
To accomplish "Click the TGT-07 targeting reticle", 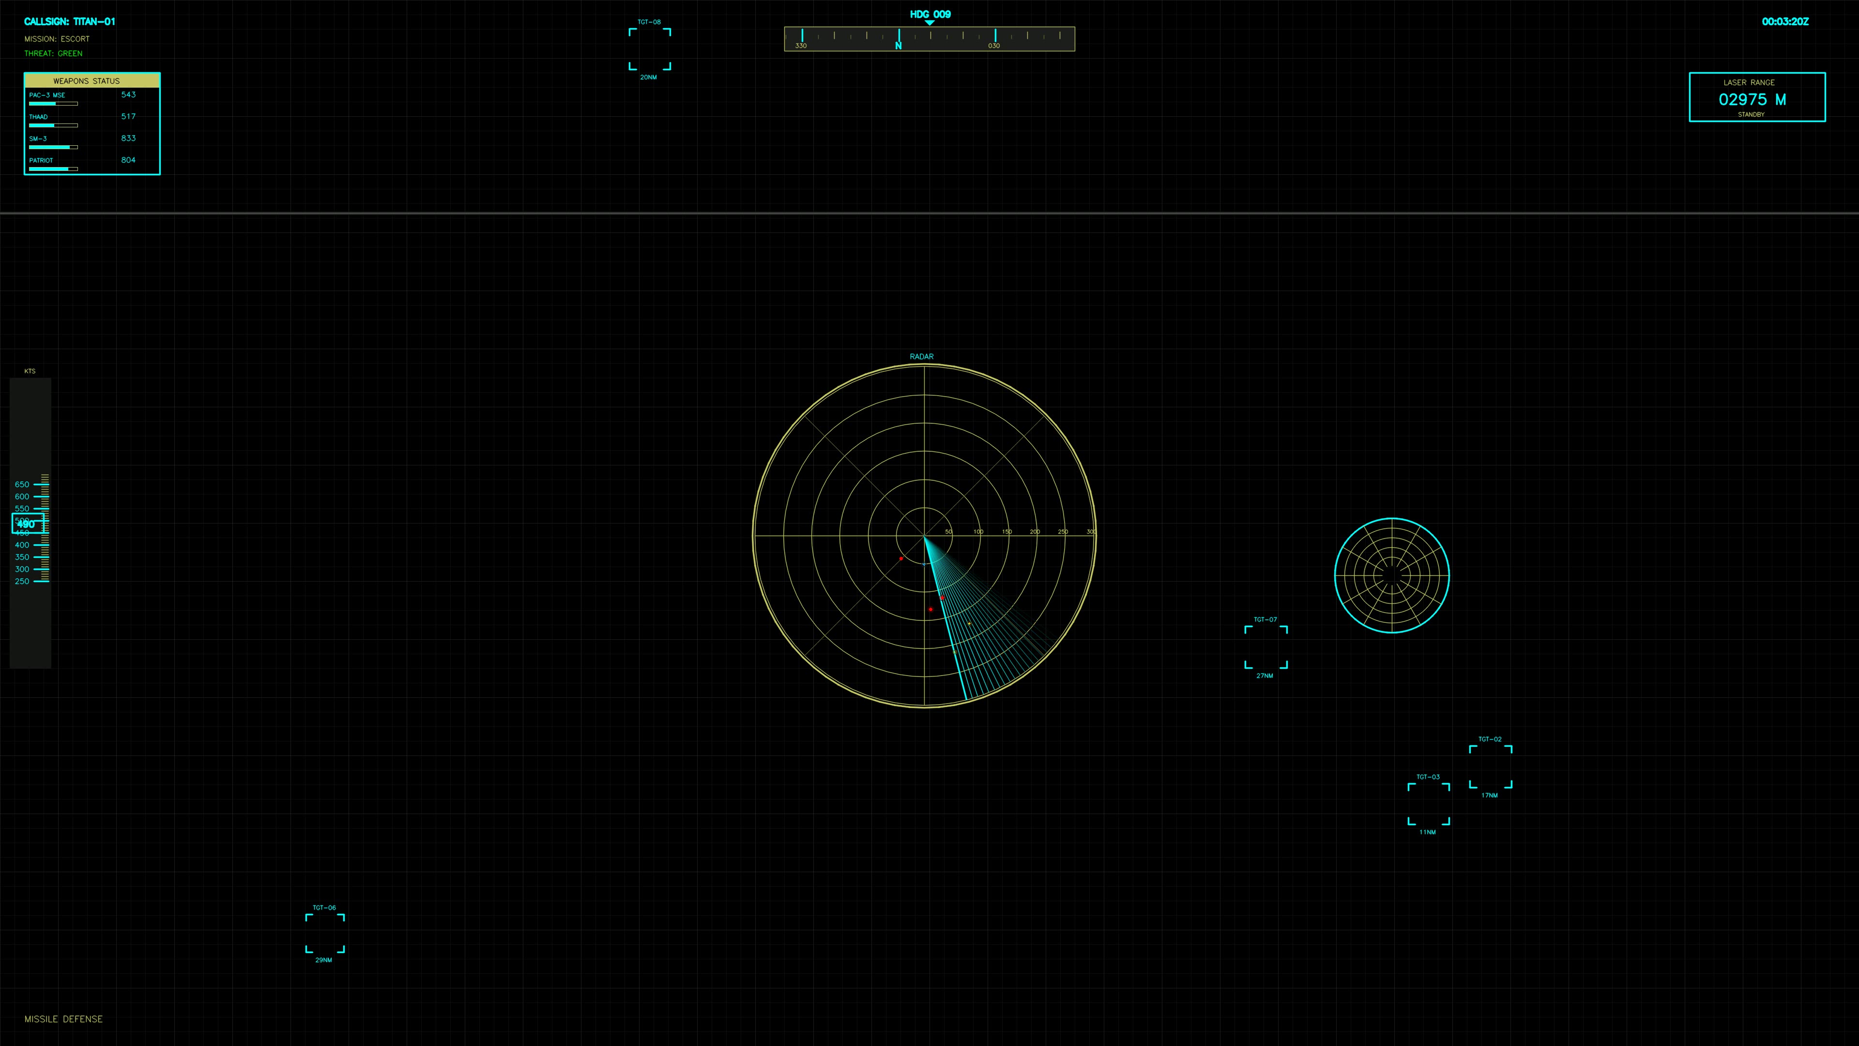I will pos(1265,646).
